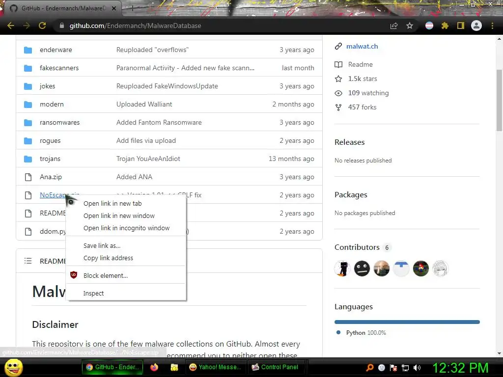Image resolution: width=503 pixels, height=377 pixels.
Task: Click the round face tray icon
Action: point(382,368)
